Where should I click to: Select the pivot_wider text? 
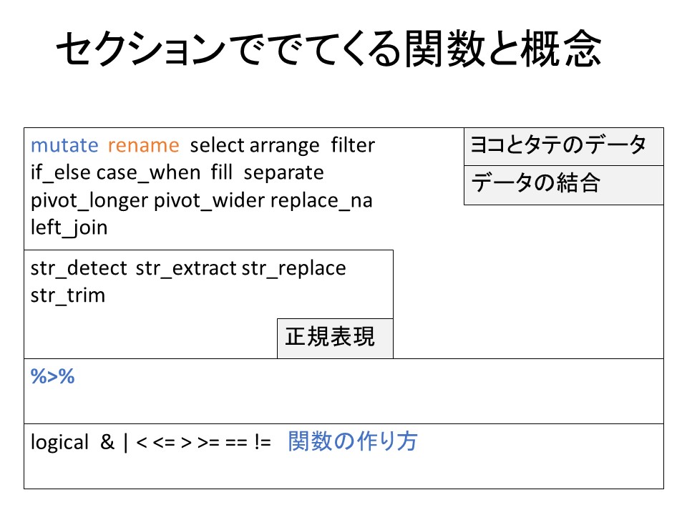point(209,201)
